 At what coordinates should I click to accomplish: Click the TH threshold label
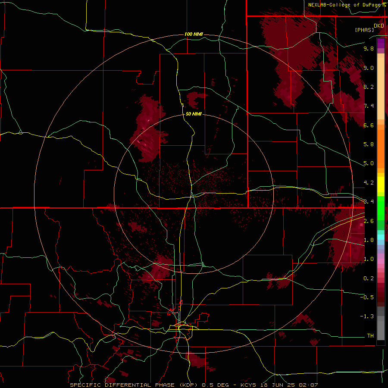(370, 336)
